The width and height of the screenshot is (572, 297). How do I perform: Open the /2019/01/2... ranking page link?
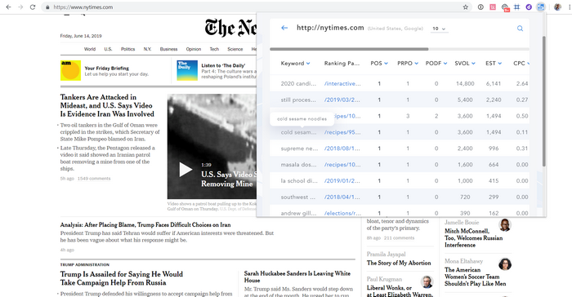click(342, 181)
